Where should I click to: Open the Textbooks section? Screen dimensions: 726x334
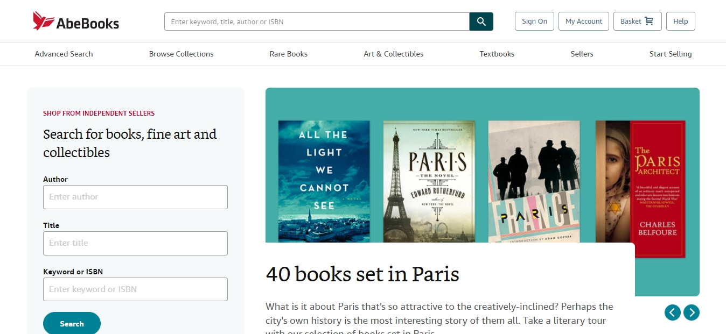point(497,54)
